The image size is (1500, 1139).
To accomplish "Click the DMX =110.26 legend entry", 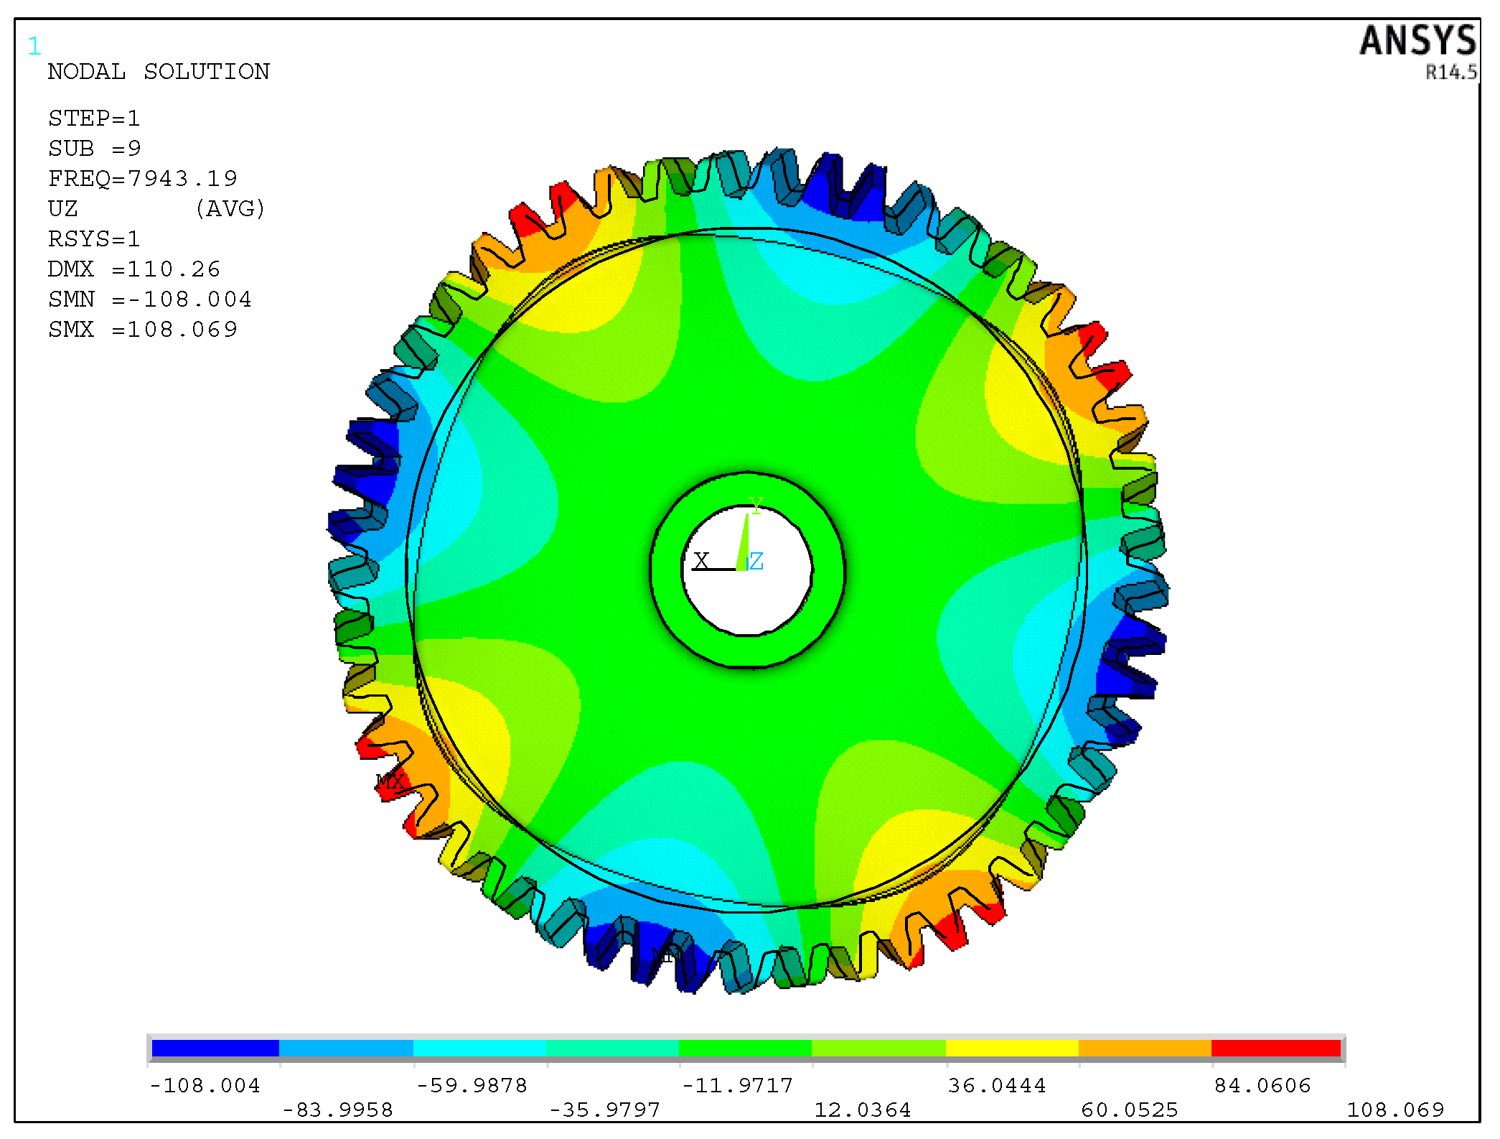I will [x=134, y=269].
